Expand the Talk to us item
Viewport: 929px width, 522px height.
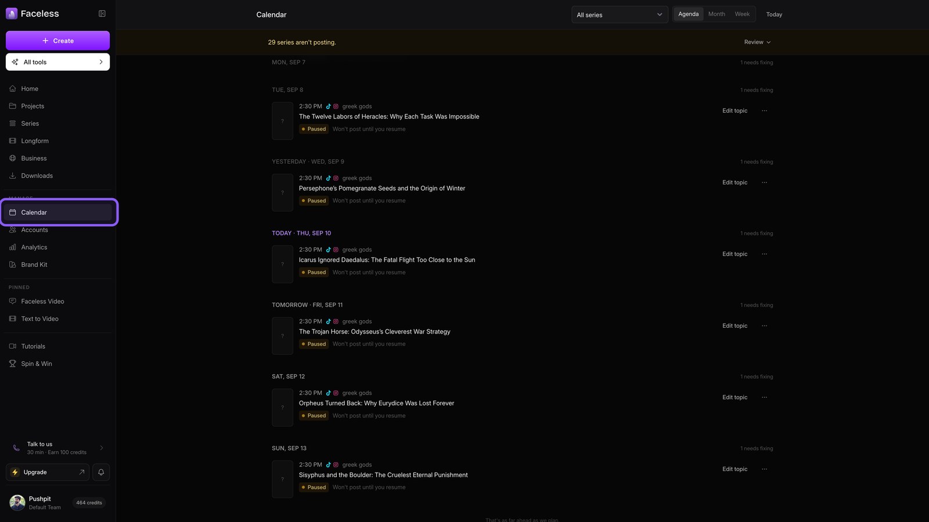(x=57, y=448)
